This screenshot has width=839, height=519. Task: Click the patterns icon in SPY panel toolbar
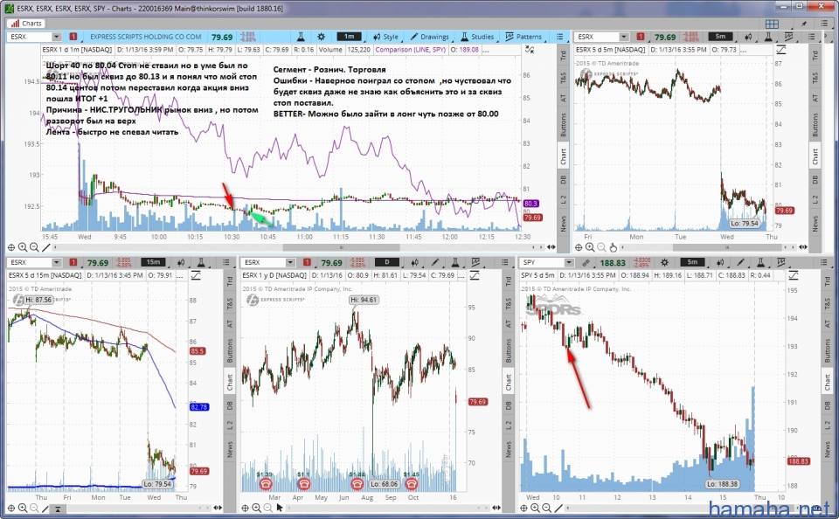click(781, 262)
